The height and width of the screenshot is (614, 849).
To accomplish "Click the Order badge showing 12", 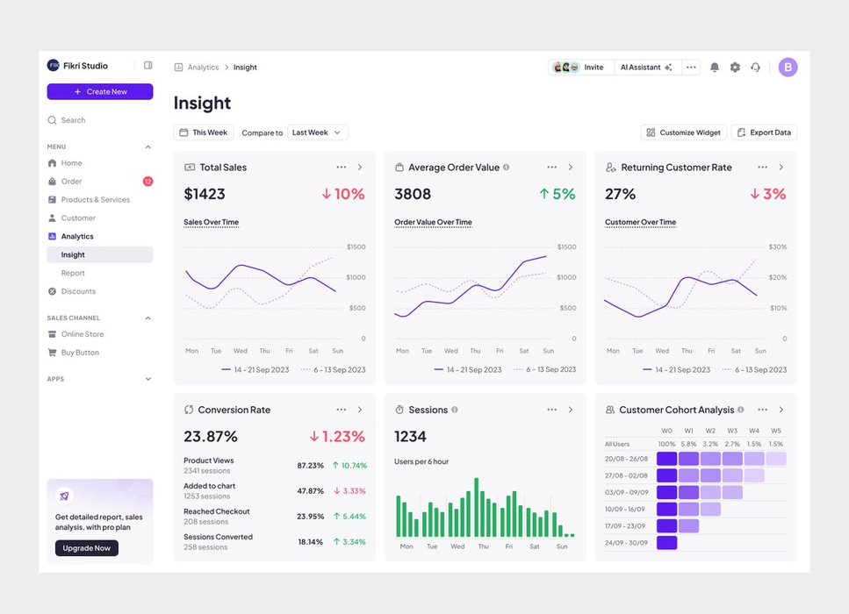I will pyautogui.click(x=147, y=182).
